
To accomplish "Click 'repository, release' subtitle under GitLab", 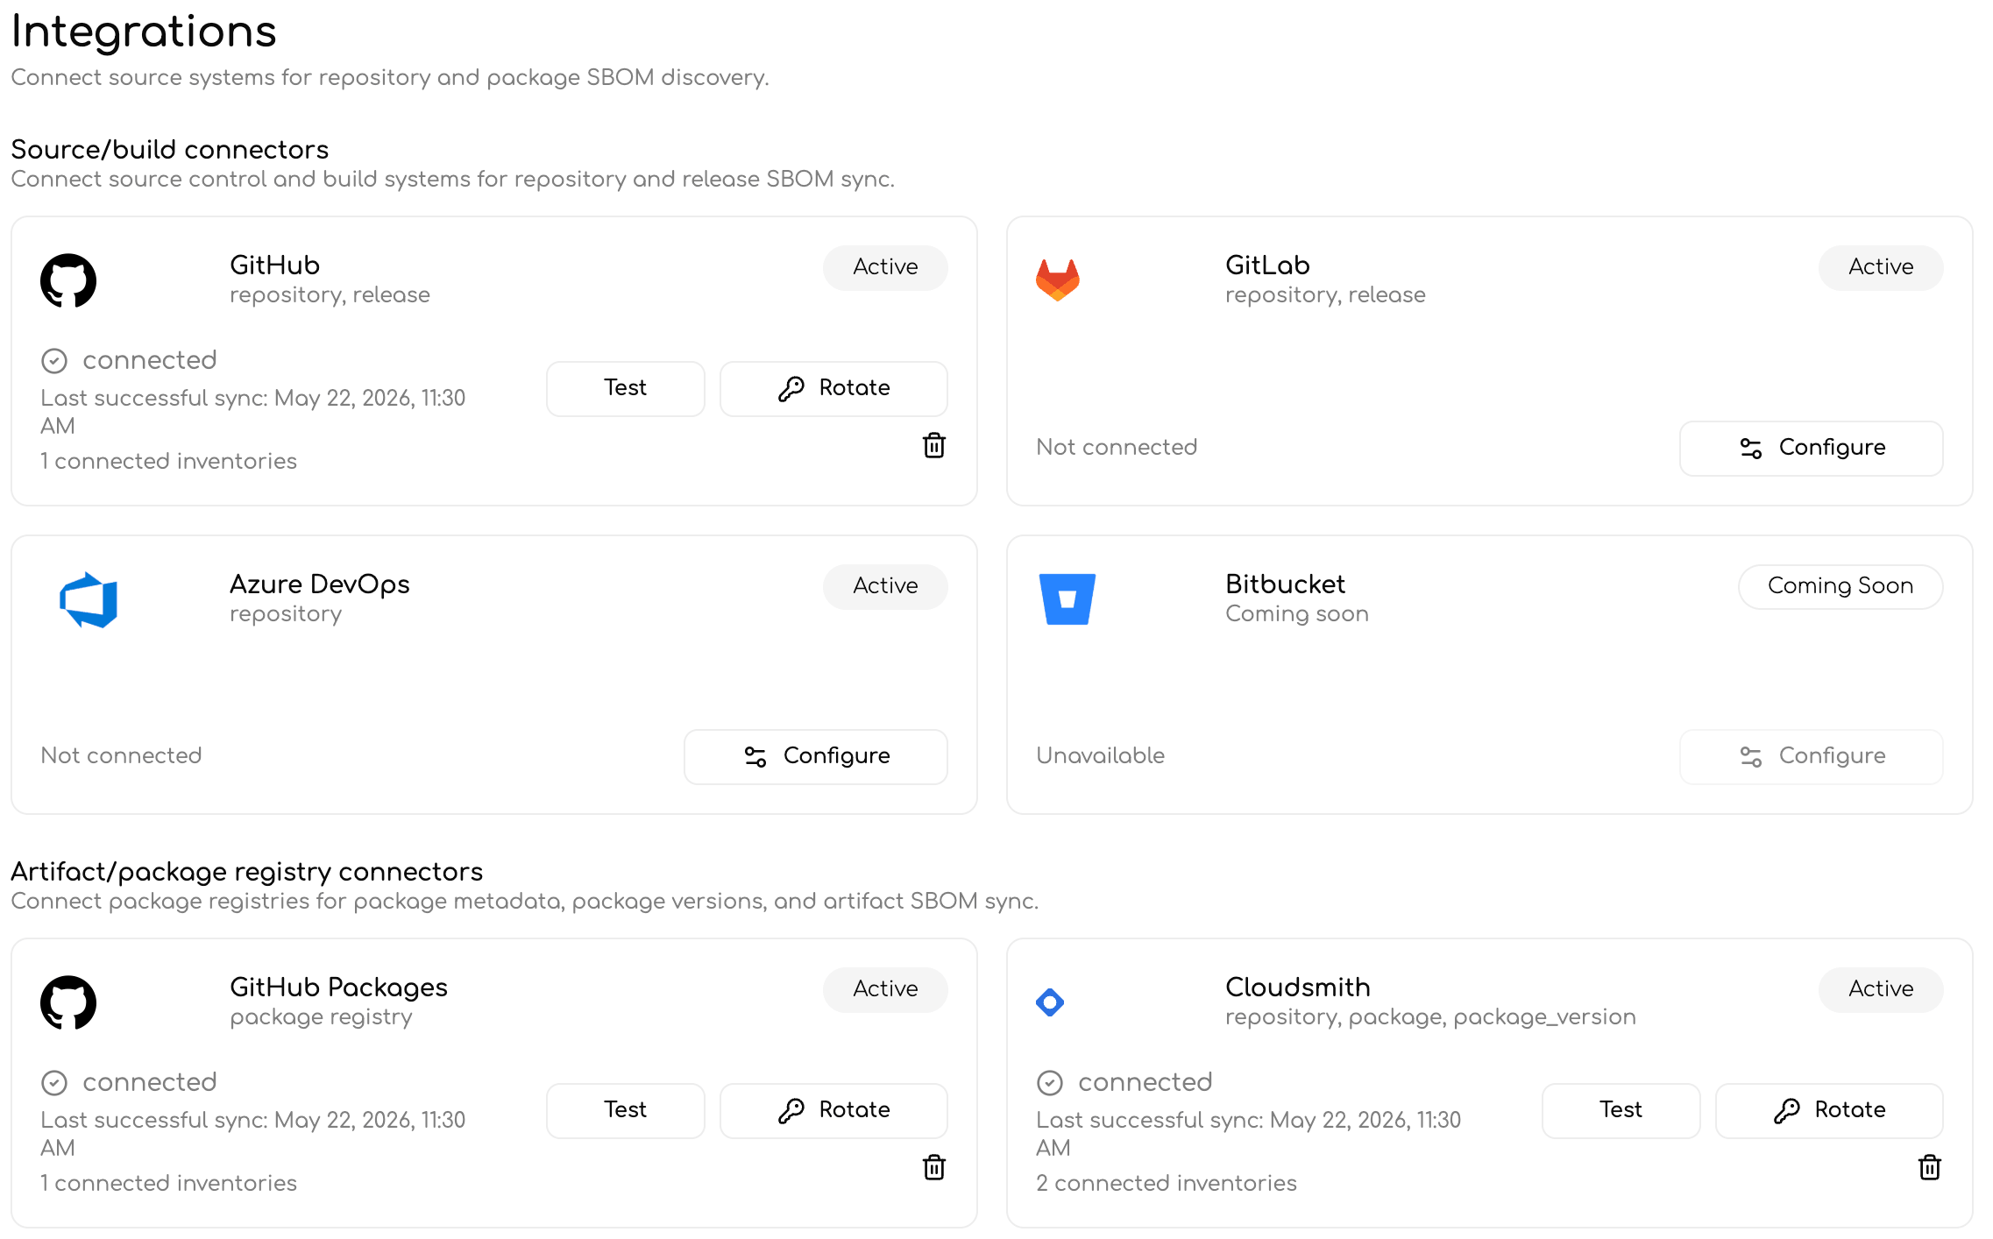I will coord(1325,295).
